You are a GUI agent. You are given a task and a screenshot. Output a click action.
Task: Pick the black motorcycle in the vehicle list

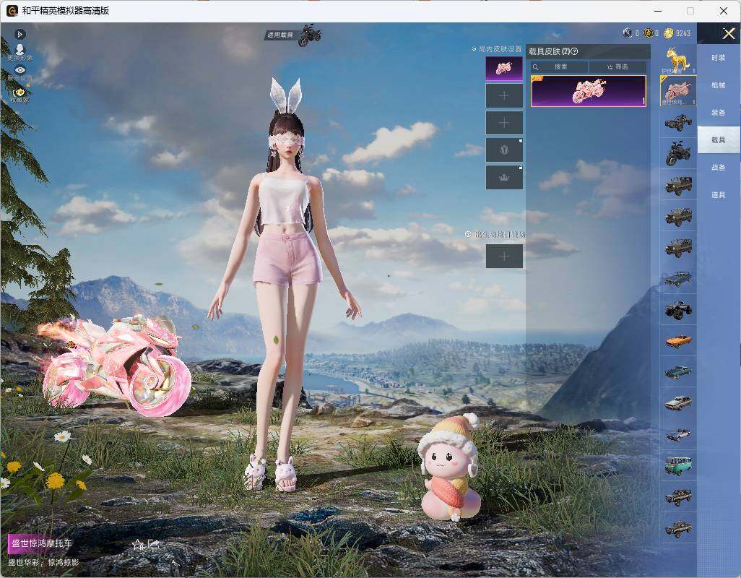click(x=678, y=153)
